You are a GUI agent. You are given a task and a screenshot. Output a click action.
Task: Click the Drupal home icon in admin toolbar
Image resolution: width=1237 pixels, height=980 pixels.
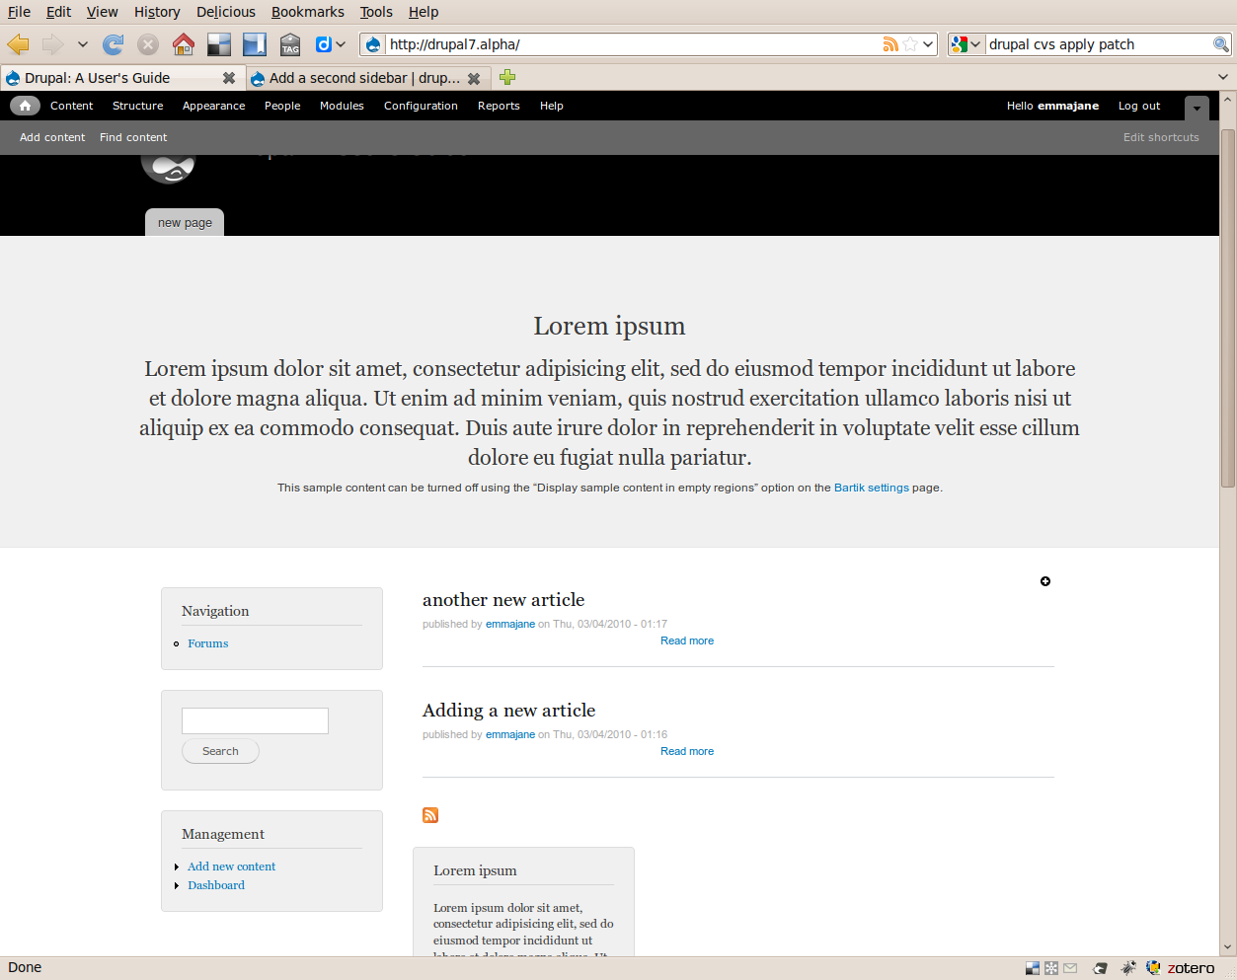[25, 106]
